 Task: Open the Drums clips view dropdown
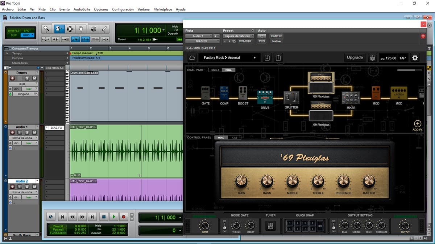(23, 84)
